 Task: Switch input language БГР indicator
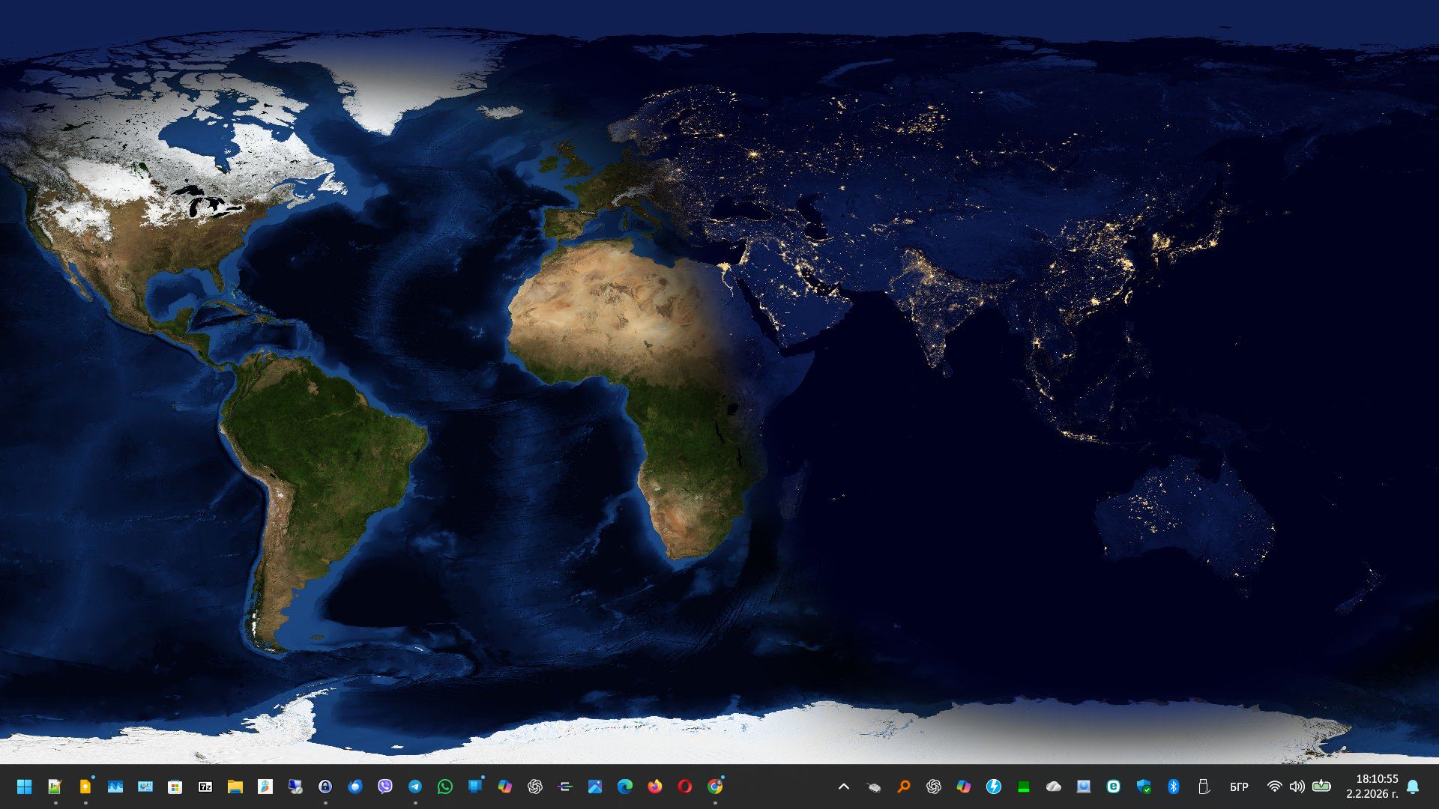point(1239,787)
